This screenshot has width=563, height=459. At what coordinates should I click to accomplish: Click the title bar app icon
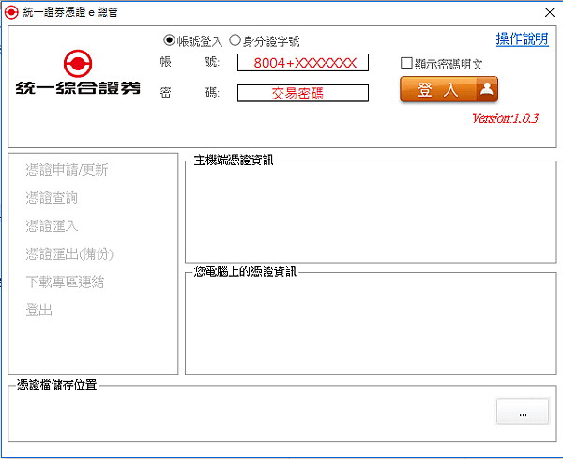pyautogui.click(x=11, y=12)
